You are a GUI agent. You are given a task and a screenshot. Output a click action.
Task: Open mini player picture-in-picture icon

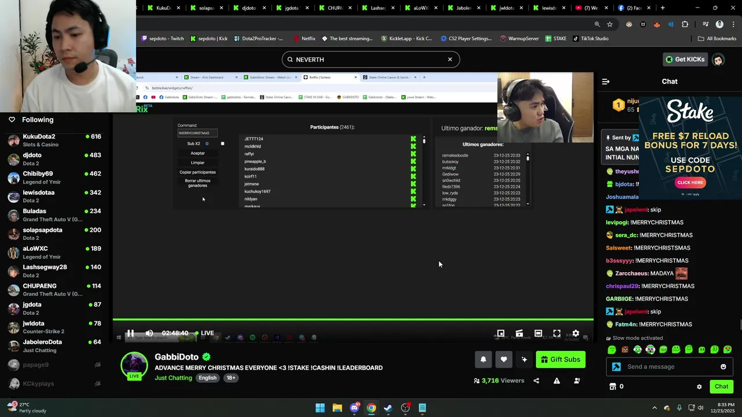(x=501, y=333)
